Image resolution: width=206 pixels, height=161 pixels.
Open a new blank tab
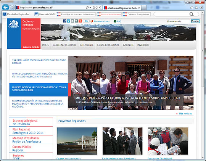coord(144,8)
